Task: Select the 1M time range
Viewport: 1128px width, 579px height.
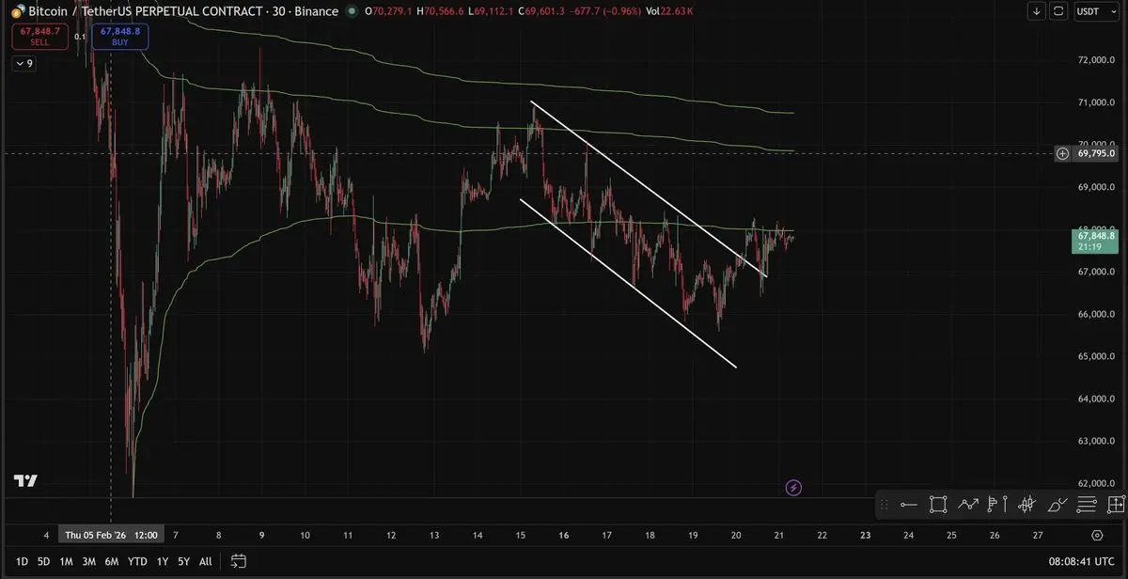Action: click(x=66, y=562)
